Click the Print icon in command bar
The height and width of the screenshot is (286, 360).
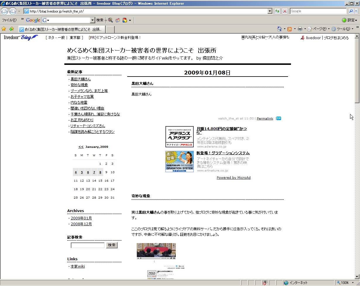pos(300,29)
